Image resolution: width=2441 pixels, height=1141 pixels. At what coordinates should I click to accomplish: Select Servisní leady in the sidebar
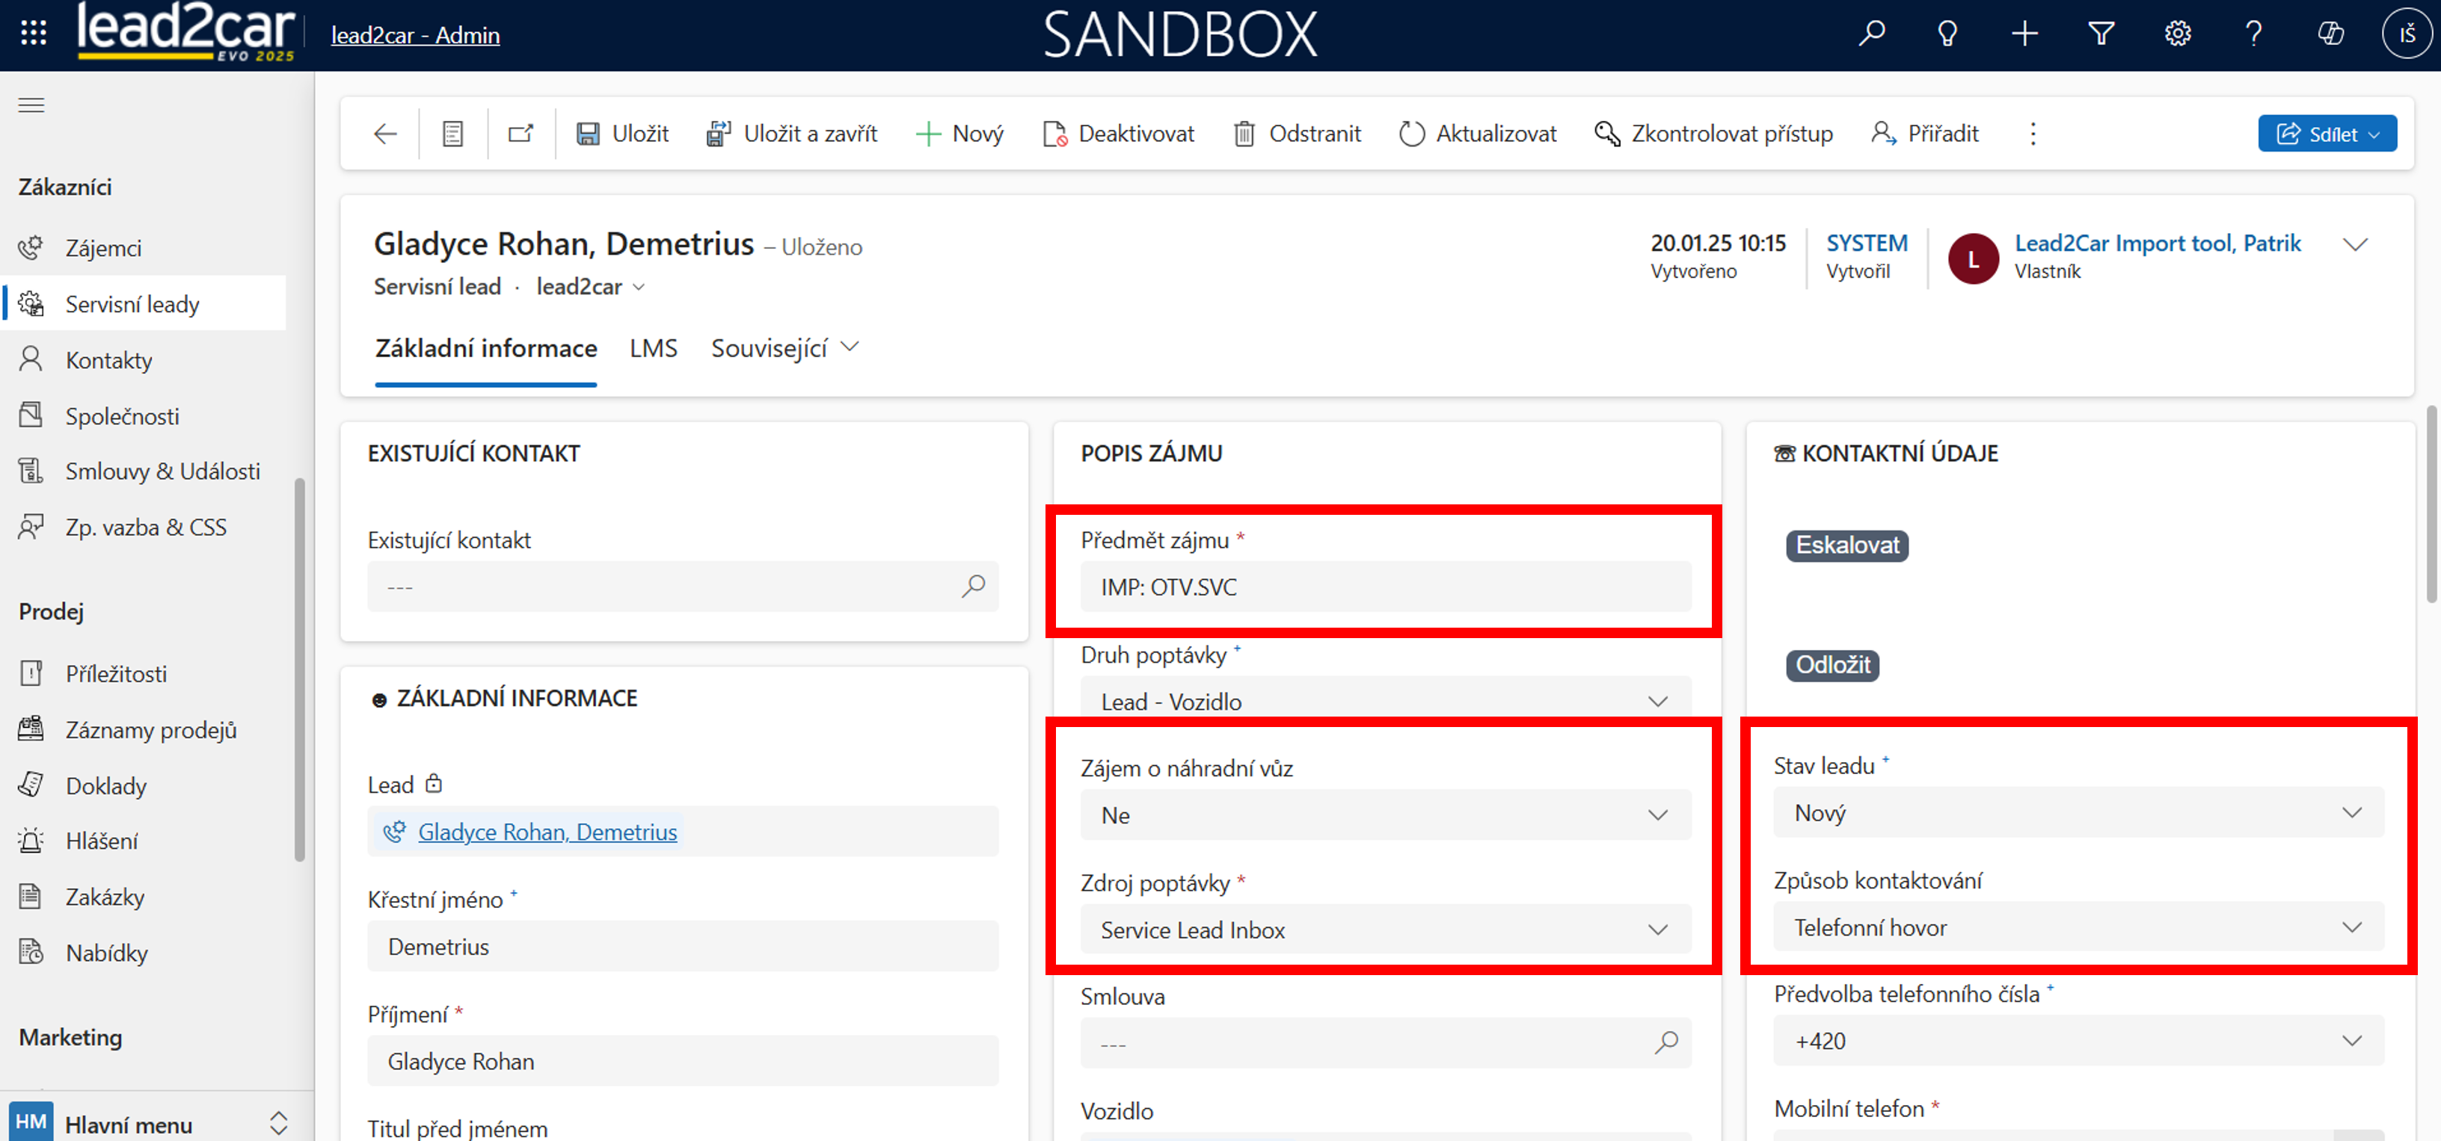(x=132, y=304)
